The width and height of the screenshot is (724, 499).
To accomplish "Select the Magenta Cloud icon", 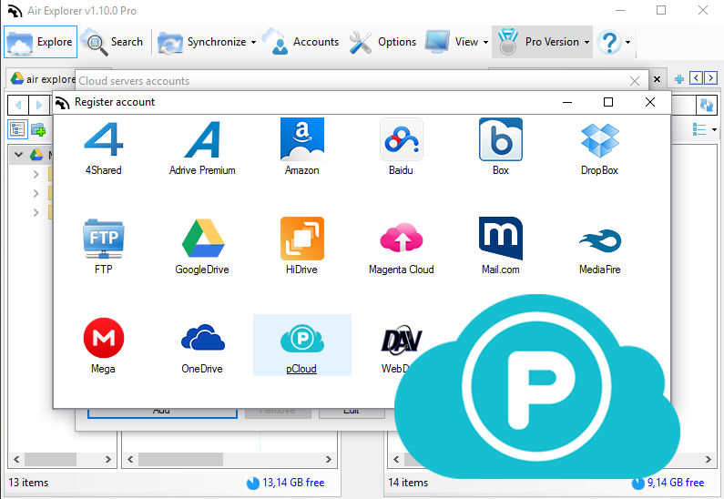I will pos(402,238).
